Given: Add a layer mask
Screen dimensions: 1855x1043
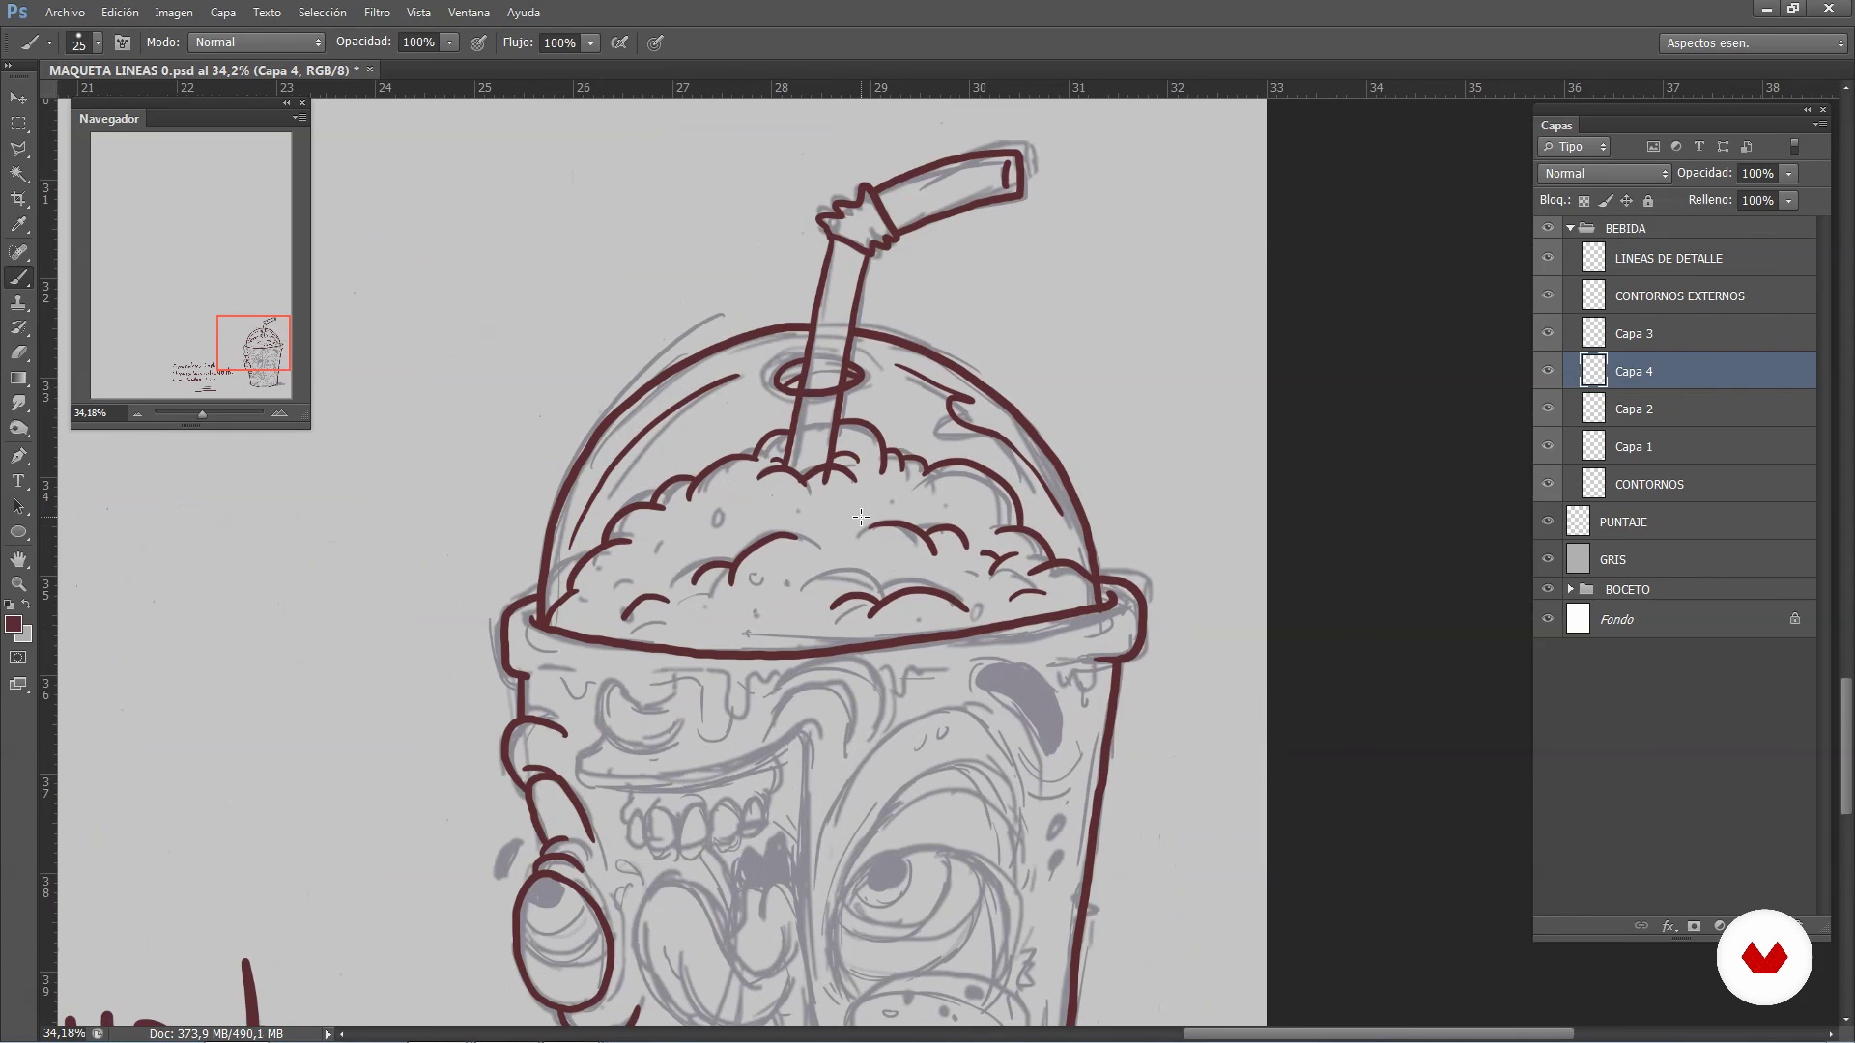Looking at the screenshot, I should (x=1695, y=926).
